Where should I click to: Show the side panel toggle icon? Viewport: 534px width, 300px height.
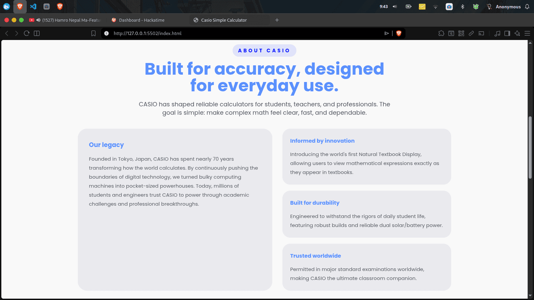click(507, 33)
